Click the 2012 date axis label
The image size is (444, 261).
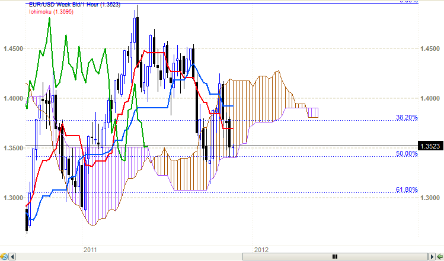261,250
